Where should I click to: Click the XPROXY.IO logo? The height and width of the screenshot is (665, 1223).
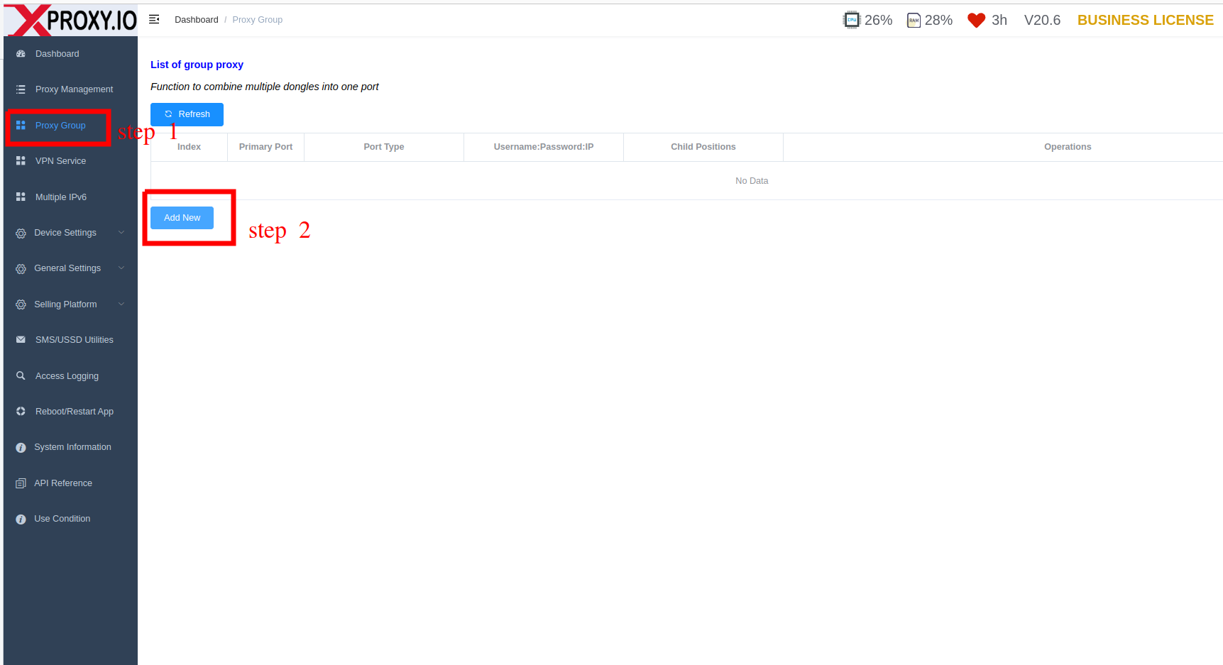point(71,20)
